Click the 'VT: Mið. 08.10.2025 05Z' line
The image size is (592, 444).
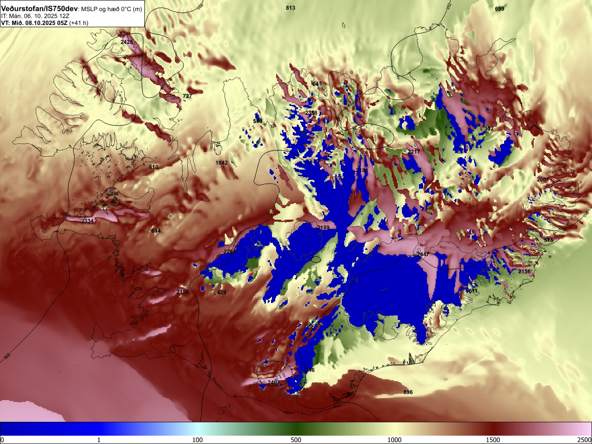(34, 23)
